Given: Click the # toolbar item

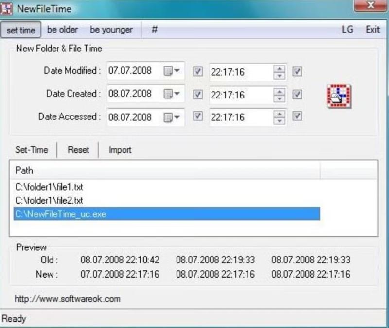Looking at the screenshot, I should 154,30.
